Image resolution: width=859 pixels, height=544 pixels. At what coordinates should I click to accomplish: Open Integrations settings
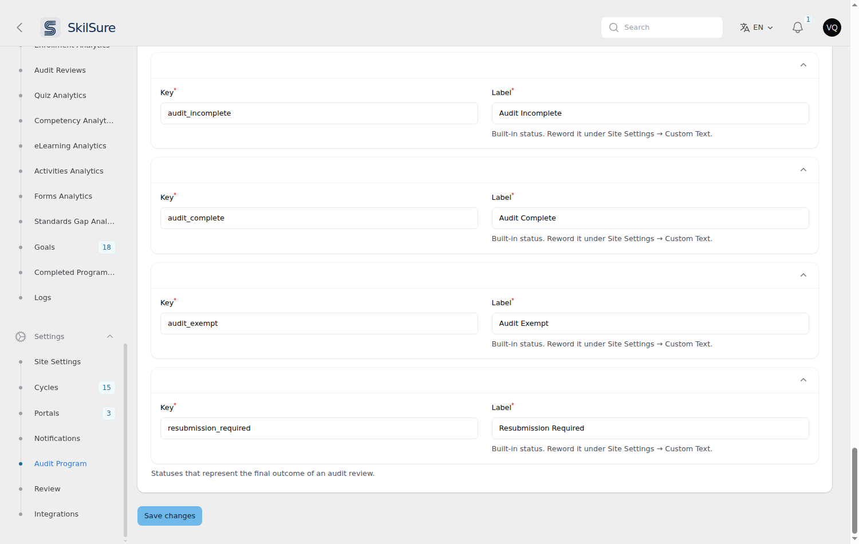(57, 514)
